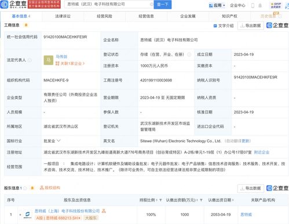Open shareholder 思特威（上海）电子科技股份有限公司 link
This screenshot has height=224, width=289.
click(x=67, y=211)
